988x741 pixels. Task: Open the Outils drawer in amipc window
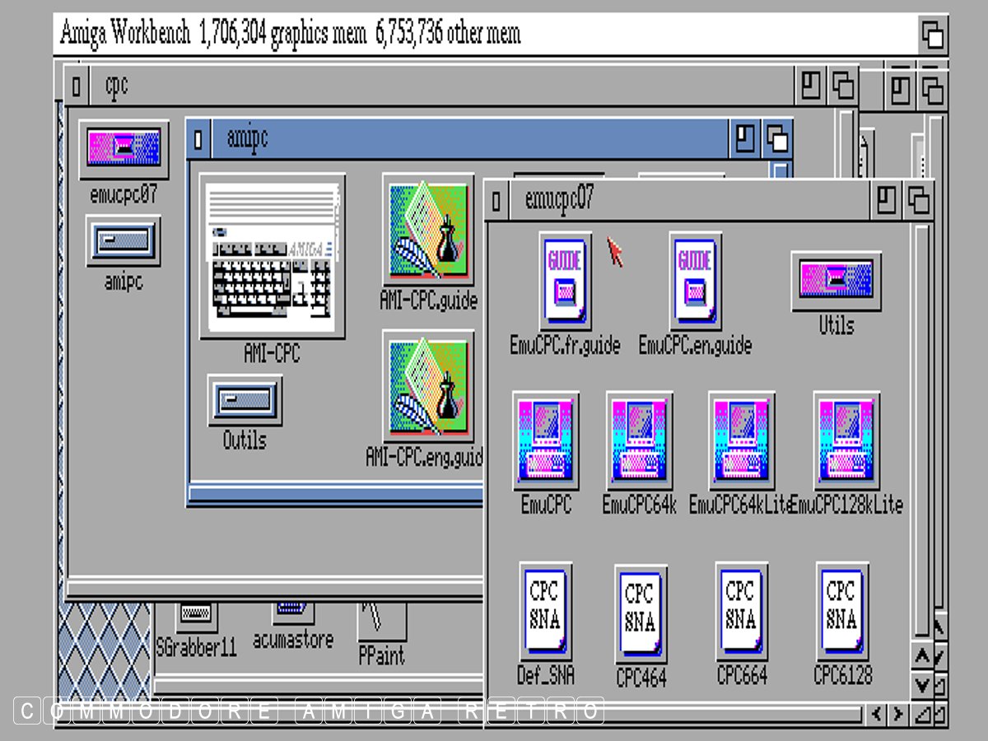(245, 401)
